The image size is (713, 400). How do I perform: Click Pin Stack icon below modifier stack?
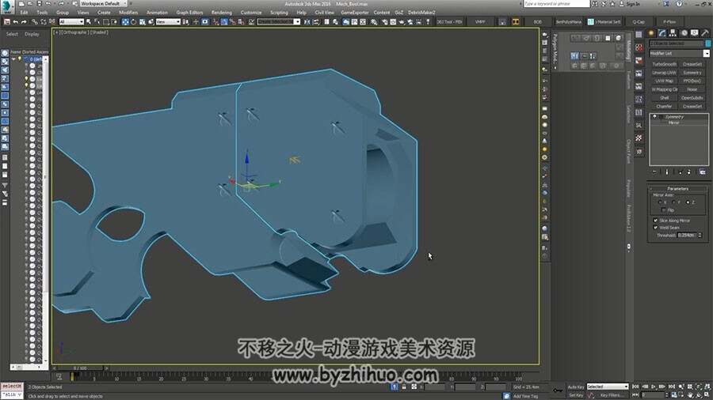click(654, 172)
